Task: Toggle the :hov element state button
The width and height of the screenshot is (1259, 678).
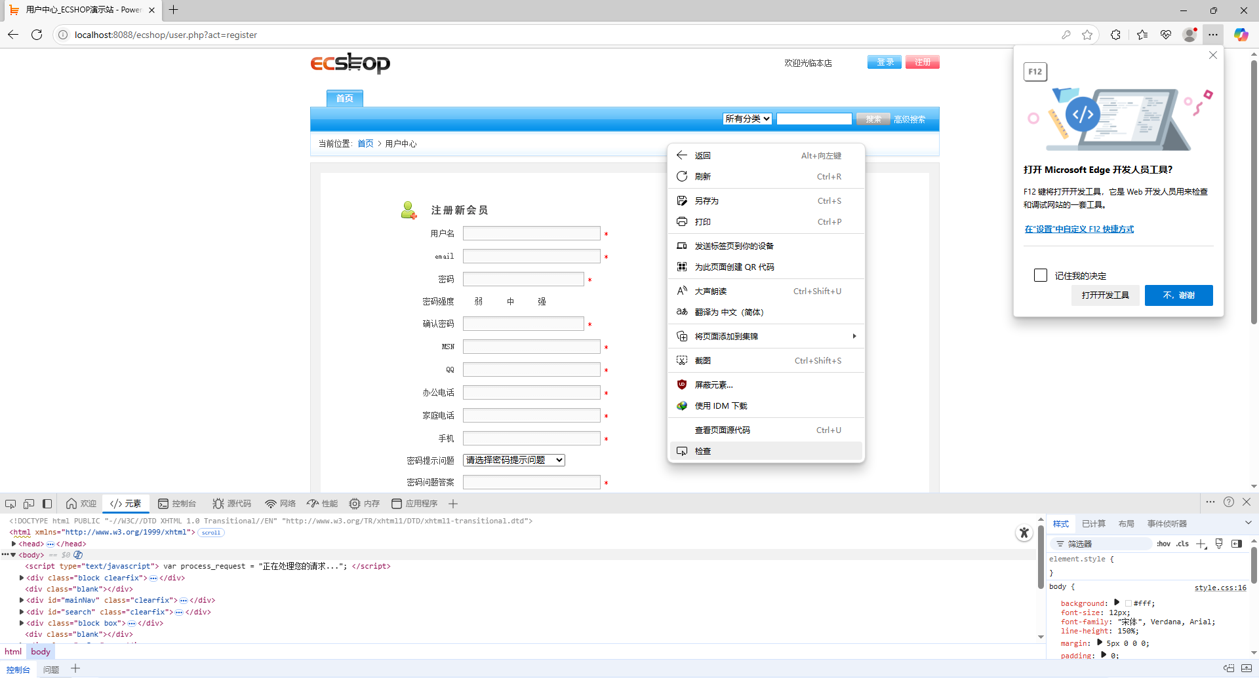Action: 1164,544
